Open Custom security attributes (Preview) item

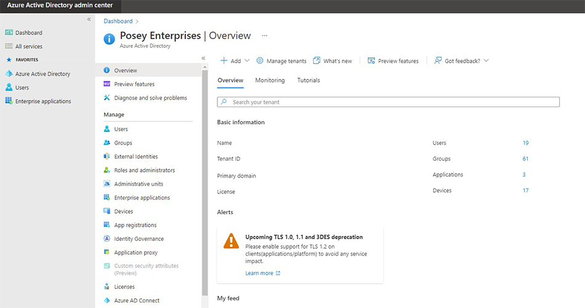(x=147, y=269)
